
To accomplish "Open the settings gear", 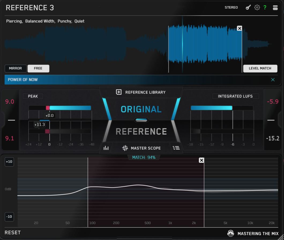I will [257, 8].
